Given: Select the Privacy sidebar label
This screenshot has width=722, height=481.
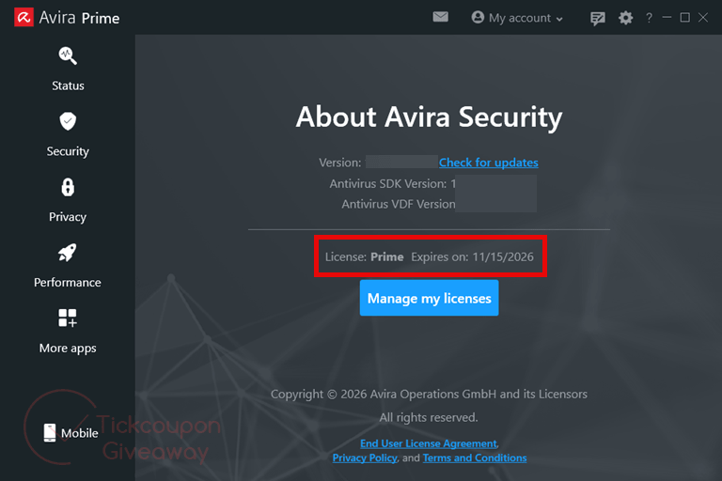Looking at the screenshot, I should [x=68, y=217].
